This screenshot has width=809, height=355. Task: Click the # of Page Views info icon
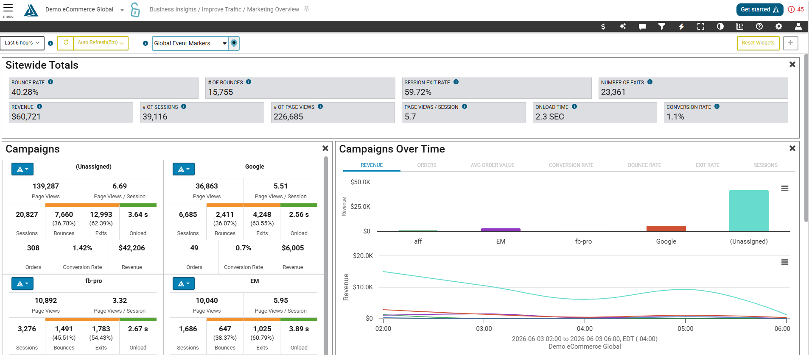coord(320,106)
